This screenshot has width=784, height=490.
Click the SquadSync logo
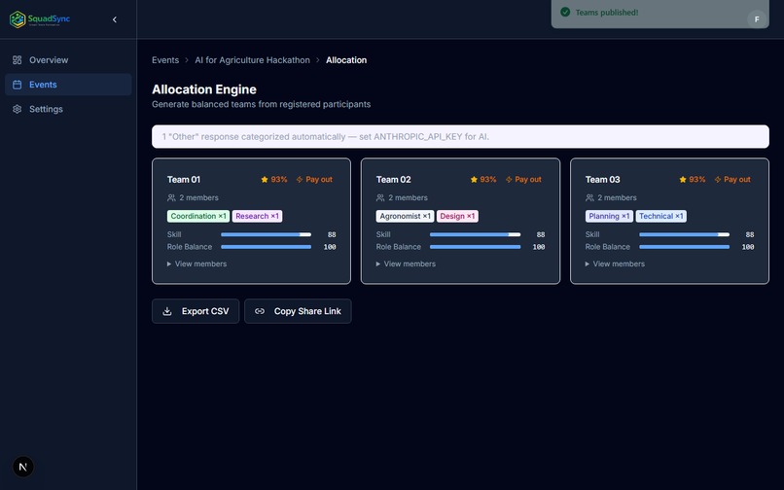pyautogui.click(x=40, y=19)
